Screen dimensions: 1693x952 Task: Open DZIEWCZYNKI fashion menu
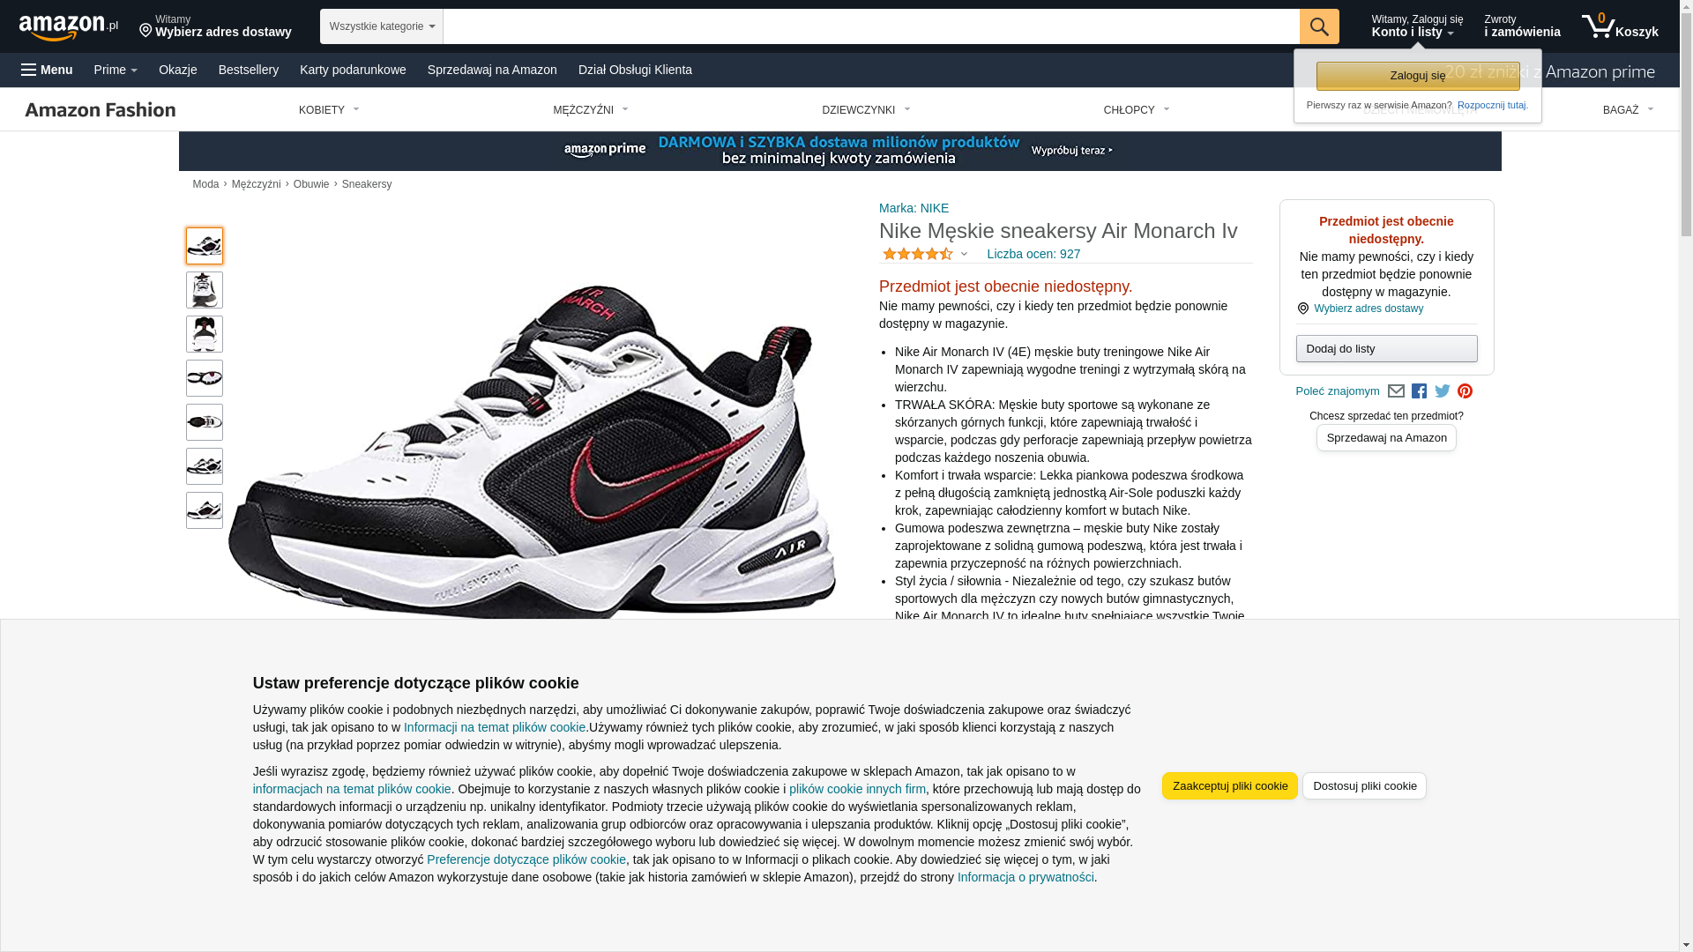pos(866,110)
